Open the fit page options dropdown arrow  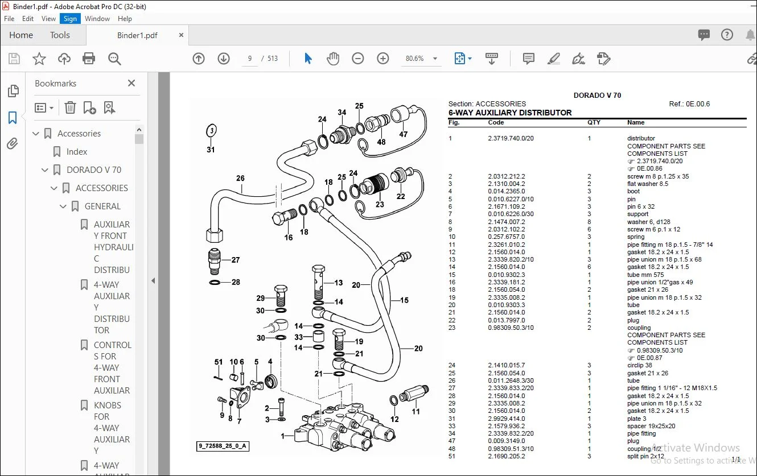click(470, 59)
